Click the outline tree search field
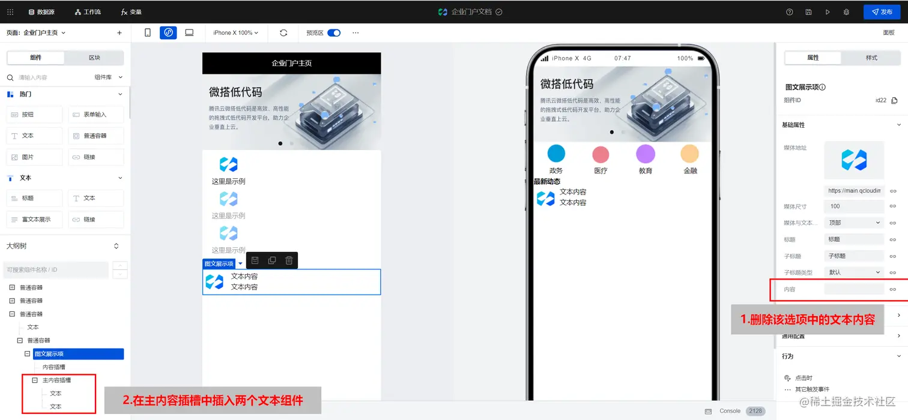 pos(56,269)
